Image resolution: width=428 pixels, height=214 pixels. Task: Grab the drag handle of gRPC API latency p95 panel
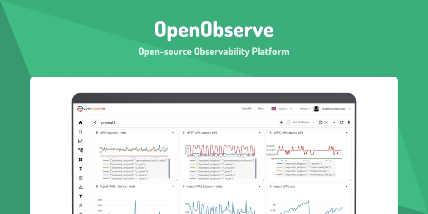(x=270, y=133)
